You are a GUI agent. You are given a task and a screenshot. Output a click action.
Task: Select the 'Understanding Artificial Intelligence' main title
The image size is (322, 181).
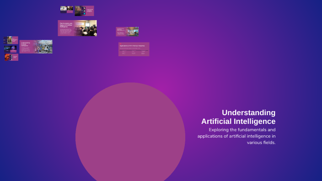pos(238,117)
